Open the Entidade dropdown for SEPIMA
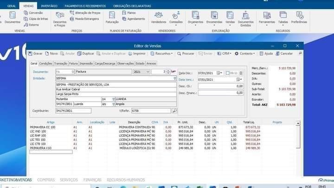334x188 pixels. [175, 78]
